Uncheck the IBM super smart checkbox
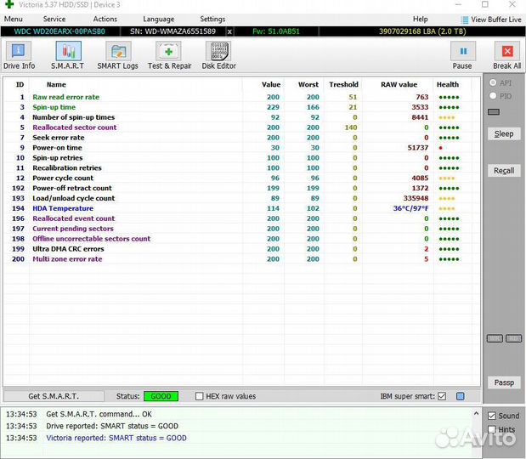 click(442, 396)
